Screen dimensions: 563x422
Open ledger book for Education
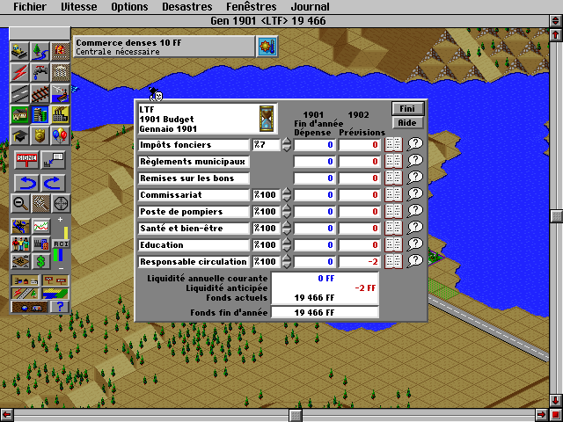(393, 244)
